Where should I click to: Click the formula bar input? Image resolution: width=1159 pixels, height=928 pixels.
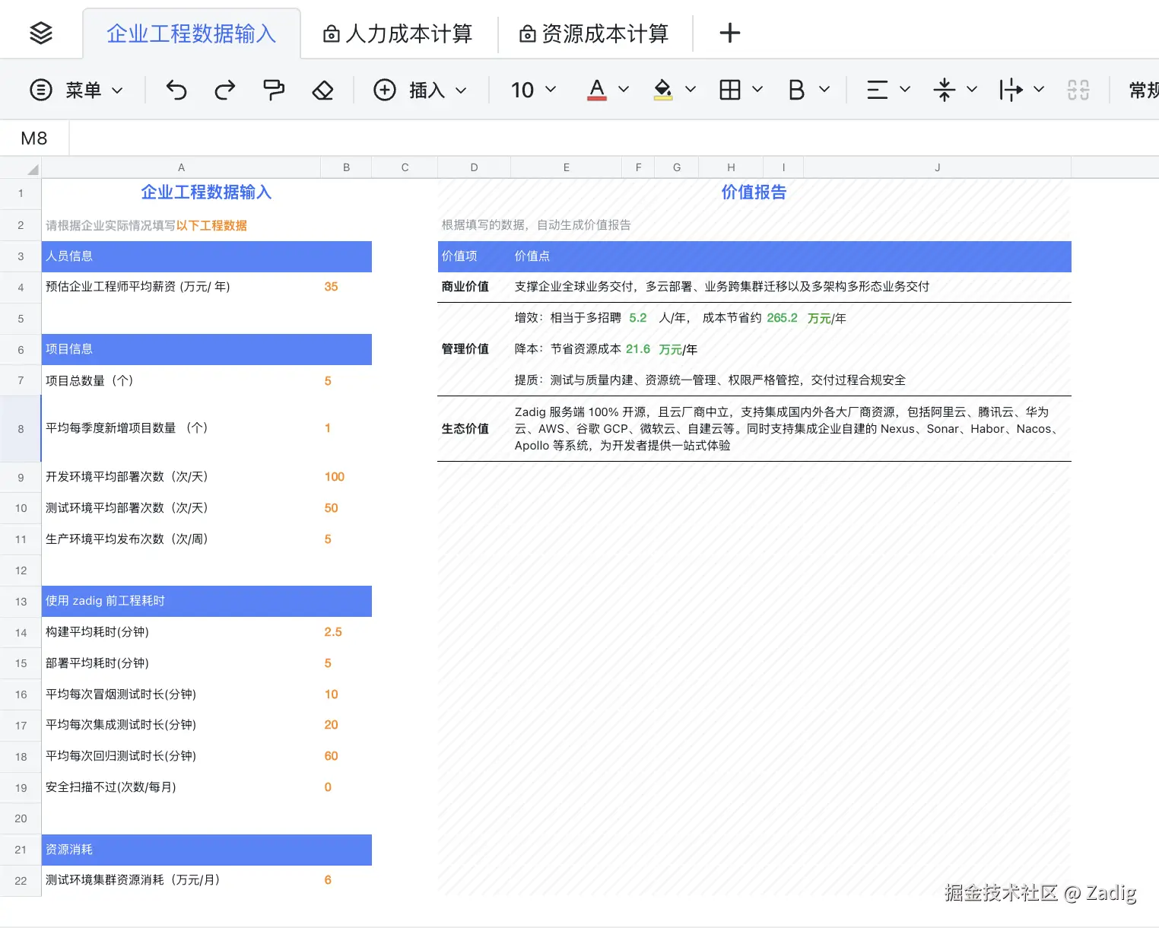click(x=614, y=138)
